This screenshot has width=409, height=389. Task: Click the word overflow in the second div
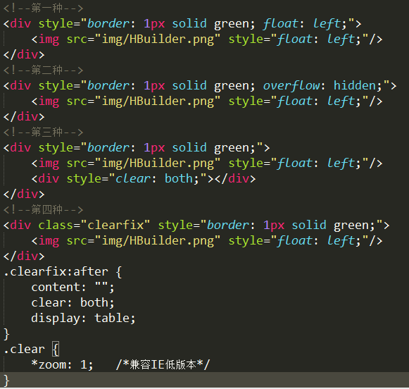pos(291,86)
